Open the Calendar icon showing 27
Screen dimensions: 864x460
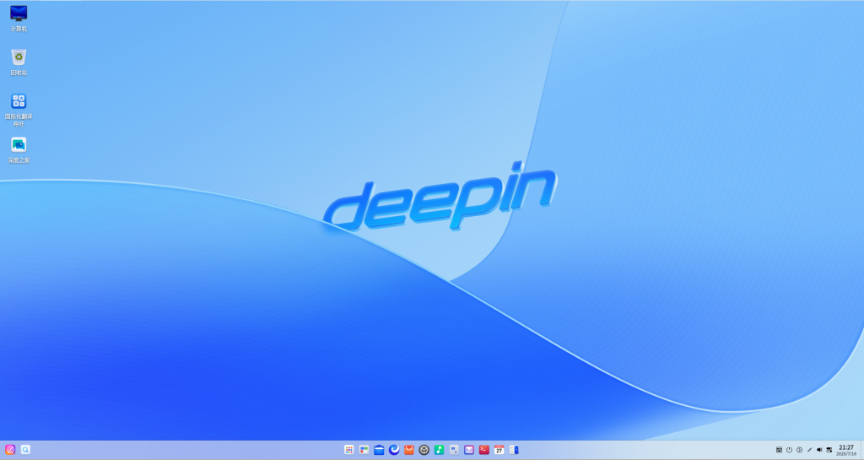[x=499, y=450]
